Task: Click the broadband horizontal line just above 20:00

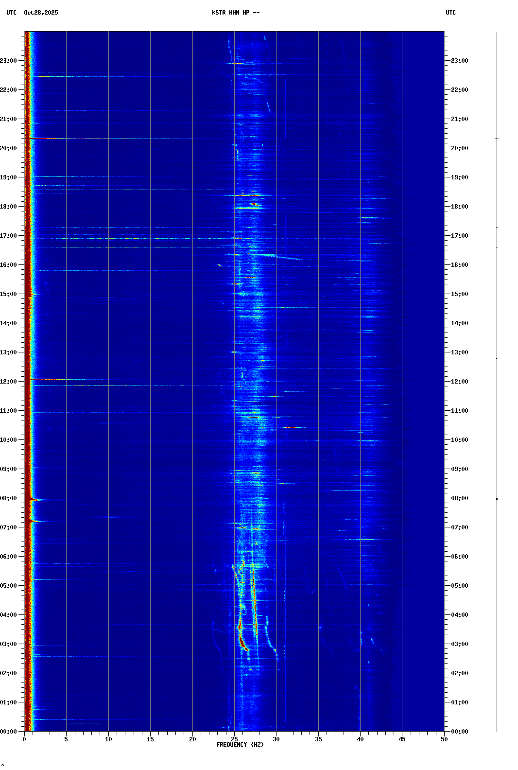Action: click(x=121, y=139)
